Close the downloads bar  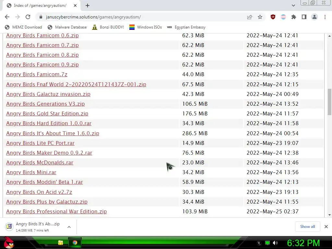[326, 227]
